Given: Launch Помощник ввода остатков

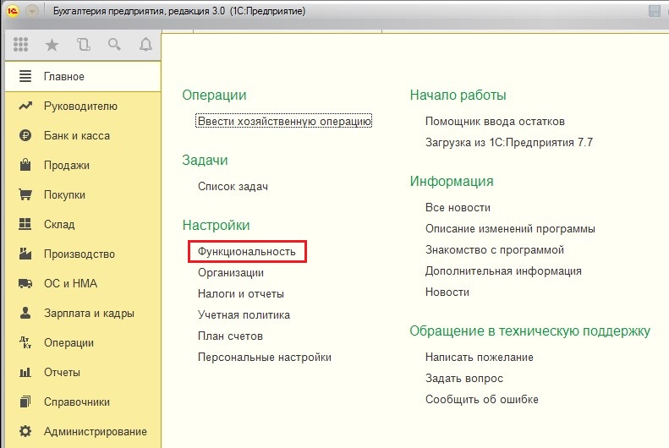Looking at the screenshot, I should click(495, 122).
